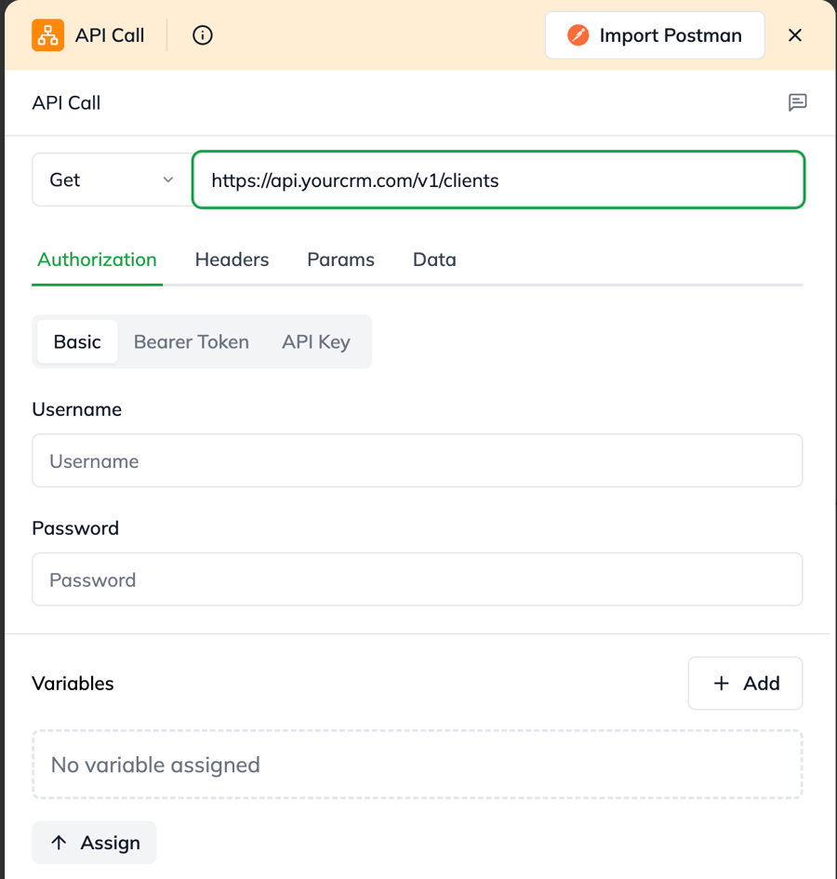Switch to the Authorization tab
This screenshot has height=879, width=837.
pyautogui.click(x=97, y=260)
